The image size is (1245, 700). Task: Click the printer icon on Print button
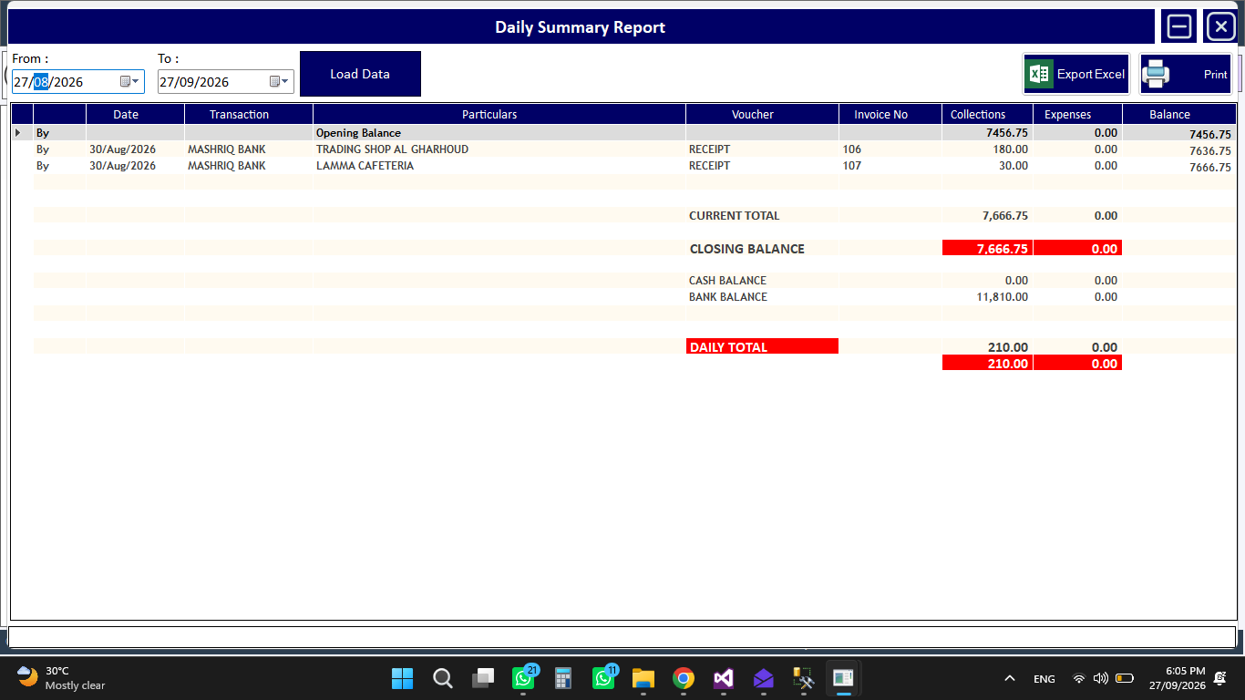(1156, 74)
